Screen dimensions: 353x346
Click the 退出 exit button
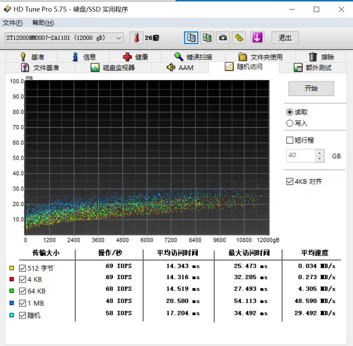[x=285, y=38]
